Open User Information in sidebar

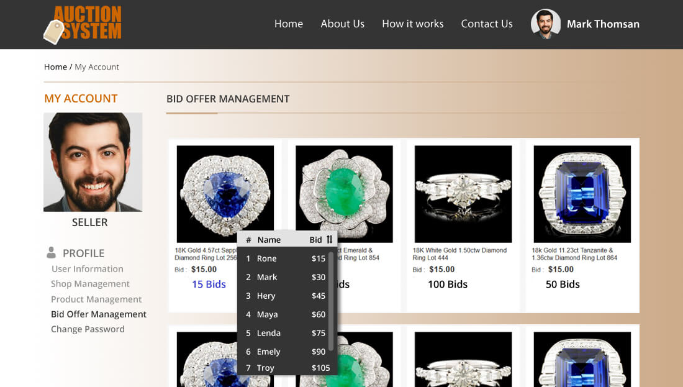pos(87,269)
